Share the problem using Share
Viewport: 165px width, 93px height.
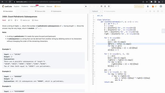click(x=35, y=20)
